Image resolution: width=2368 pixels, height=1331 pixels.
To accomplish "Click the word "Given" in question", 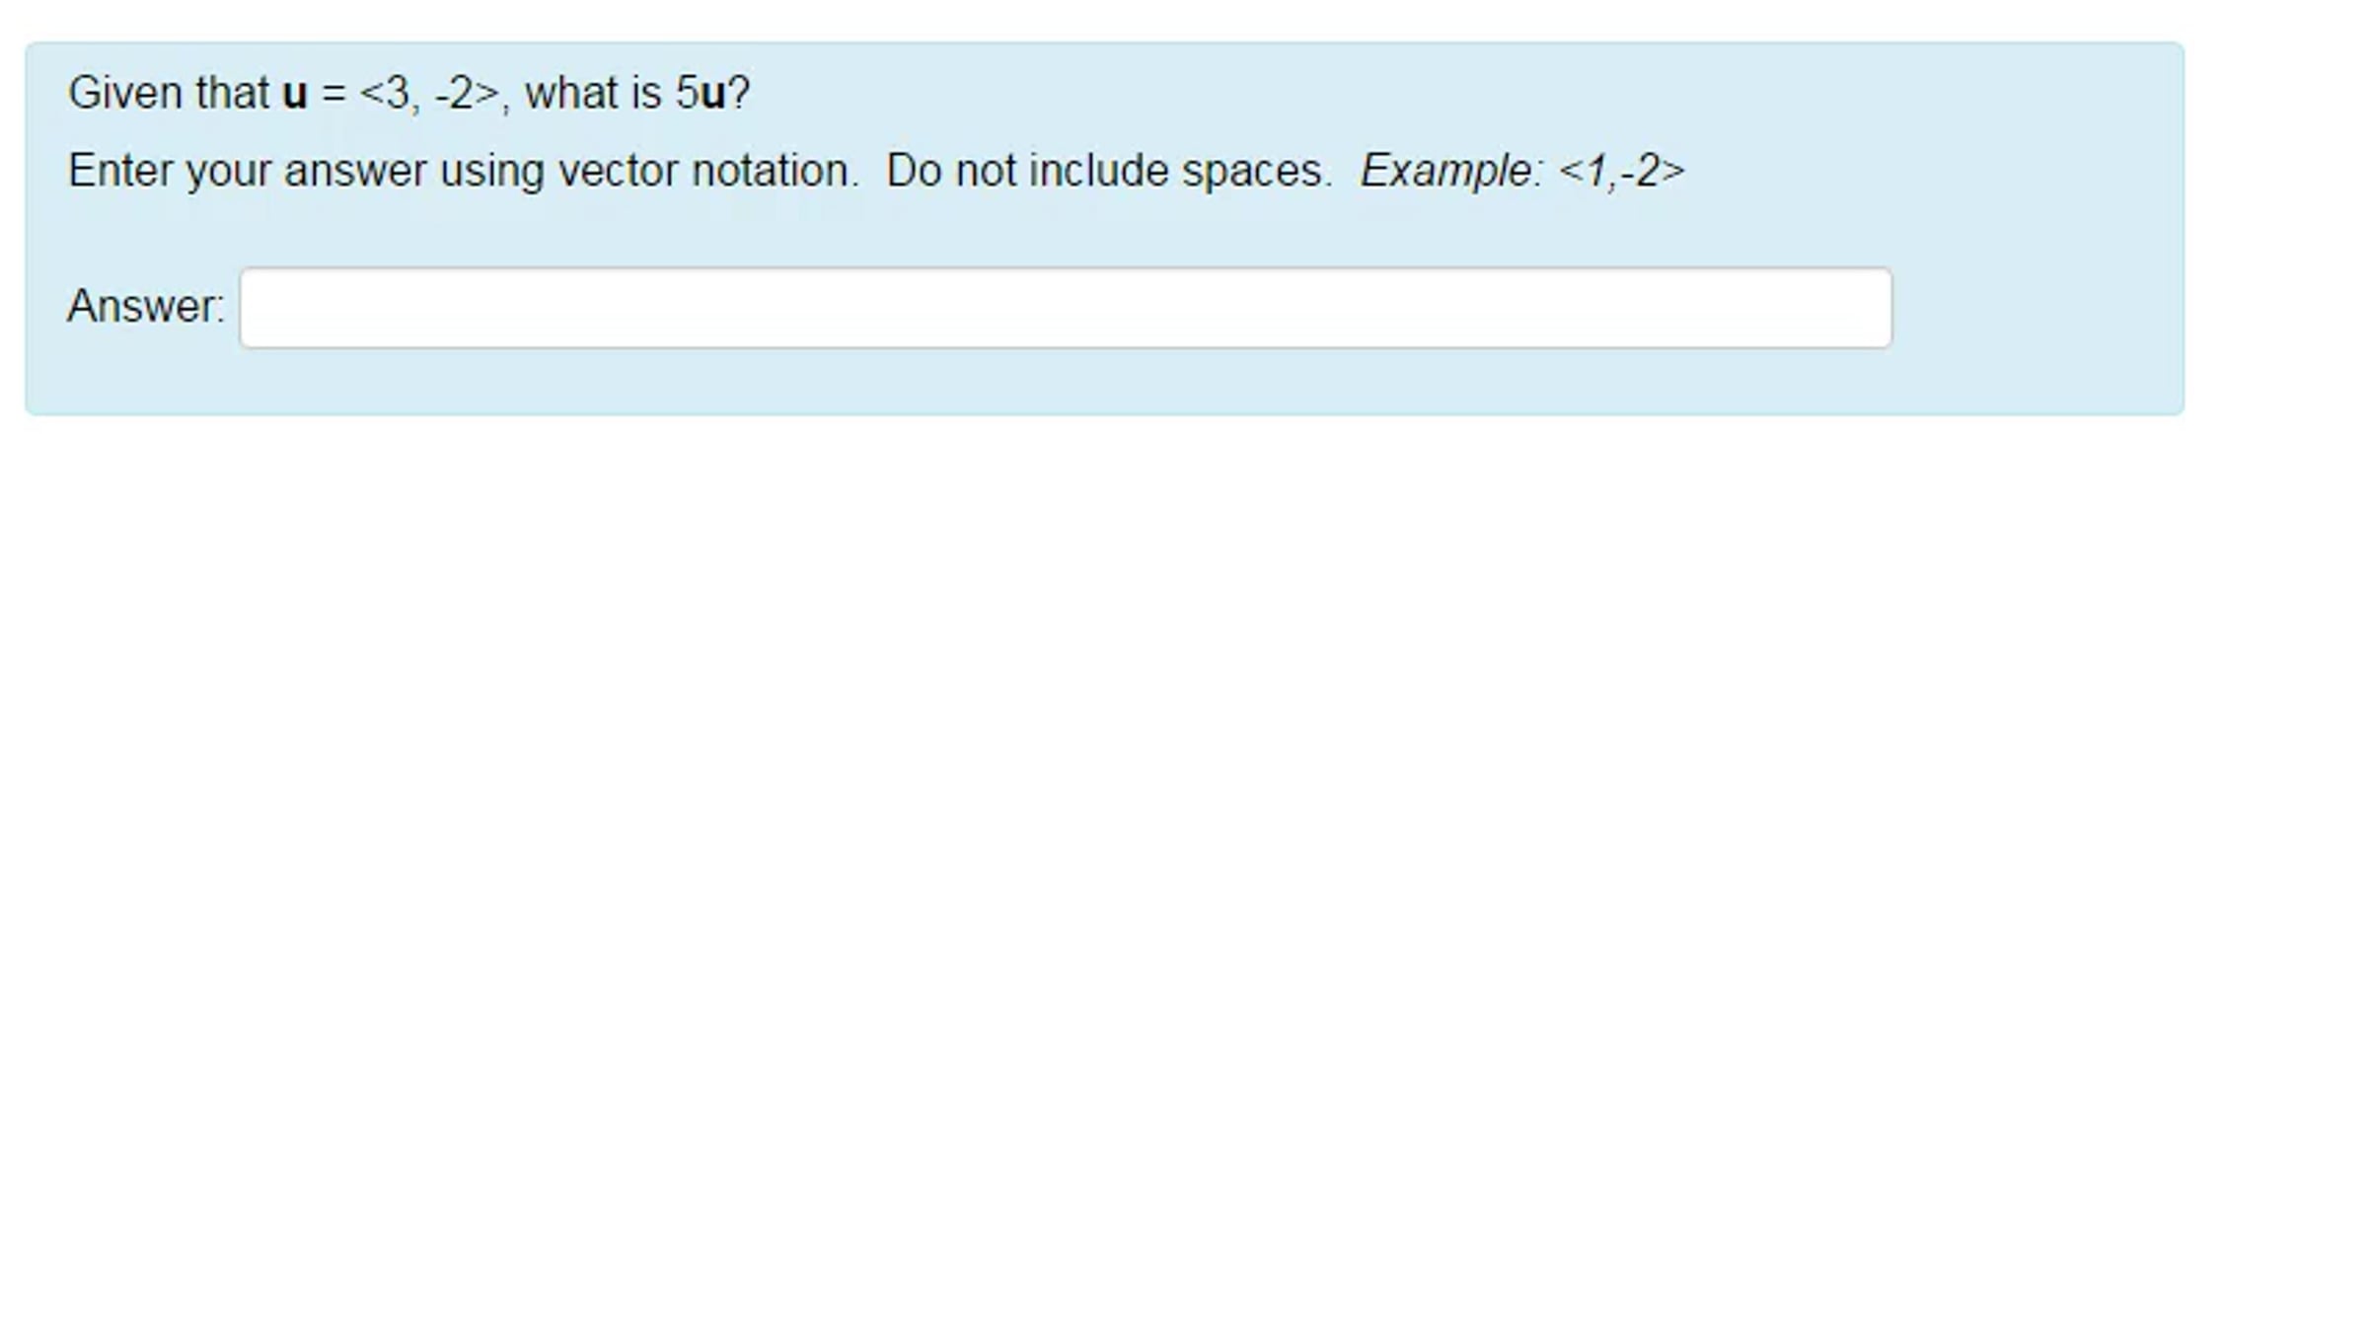I will coord(125,94).
